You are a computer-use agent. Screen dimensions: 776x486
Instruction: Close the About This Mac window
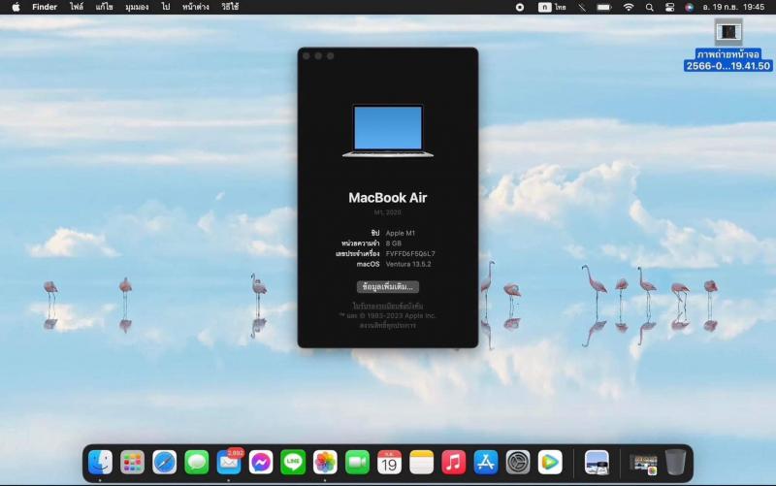[307, 56]
